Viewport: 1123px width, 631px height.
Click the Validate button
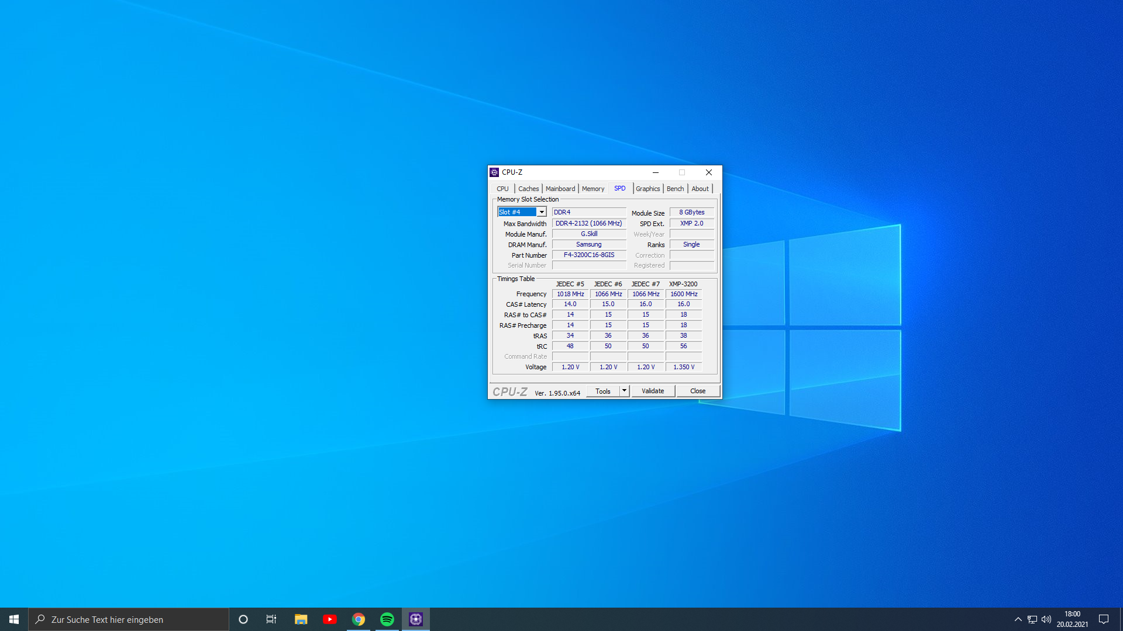(653, 390)
